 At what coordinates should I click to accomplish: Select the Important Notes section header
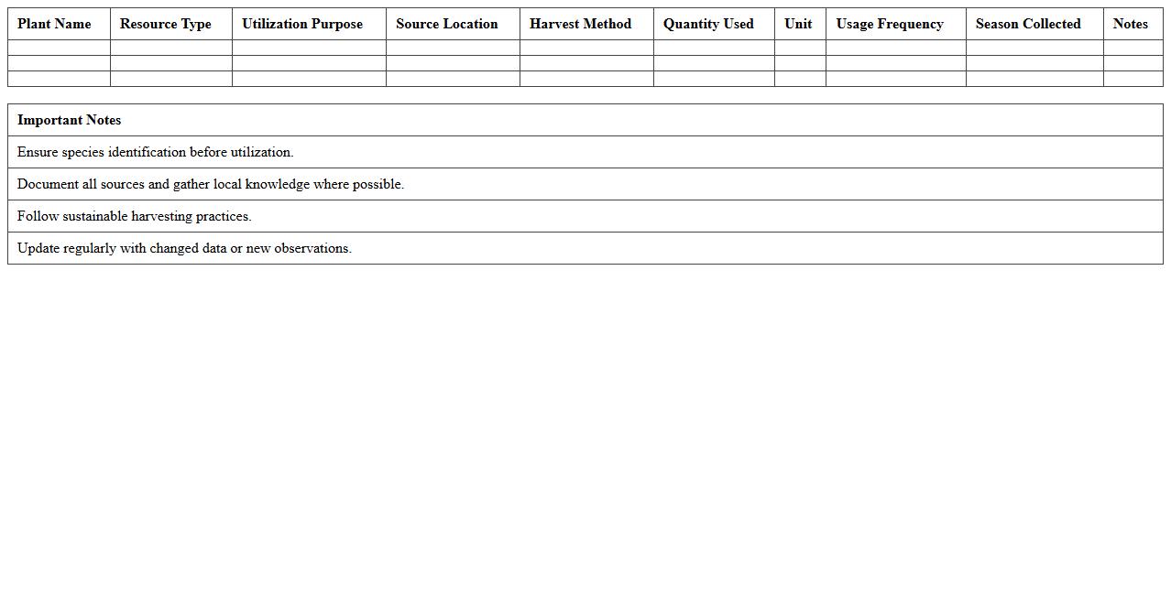point(69,120)
